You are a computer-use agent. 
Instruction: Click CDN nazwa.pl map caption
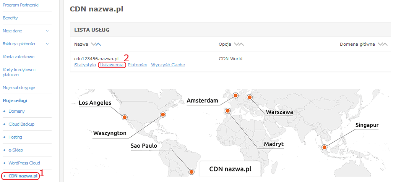point(230,169)
